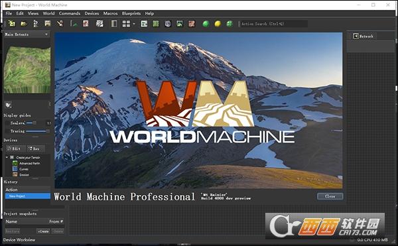This screenshot has height=246, width=398.
Task: Toggle the Tracing guide checkbox
Action: (7, 131)
